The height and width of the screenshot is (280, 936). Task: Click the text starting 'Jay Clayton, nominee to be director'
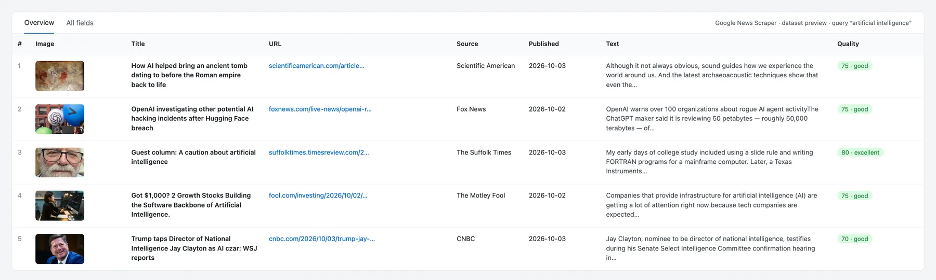click(710, 248)
